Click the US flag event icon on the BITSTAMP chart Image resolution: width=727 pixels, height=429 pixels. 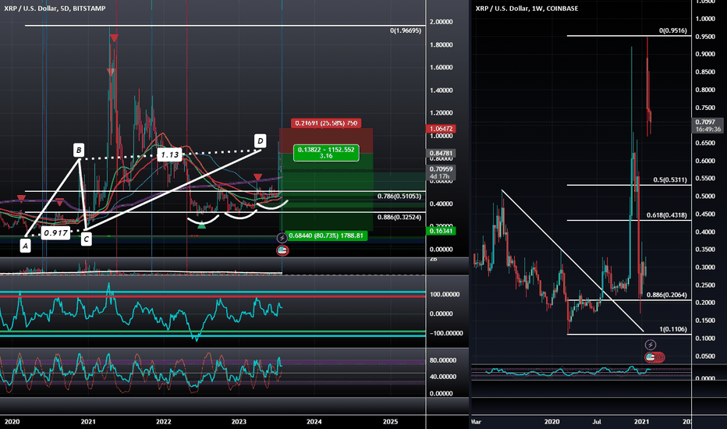pyautogui.click(x=282, y=250)
